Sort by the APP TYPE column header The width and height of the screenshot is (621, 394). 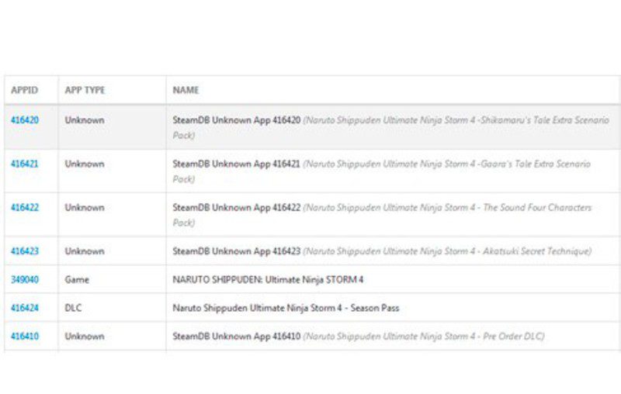pyautogui.click(x=85, y=91)
